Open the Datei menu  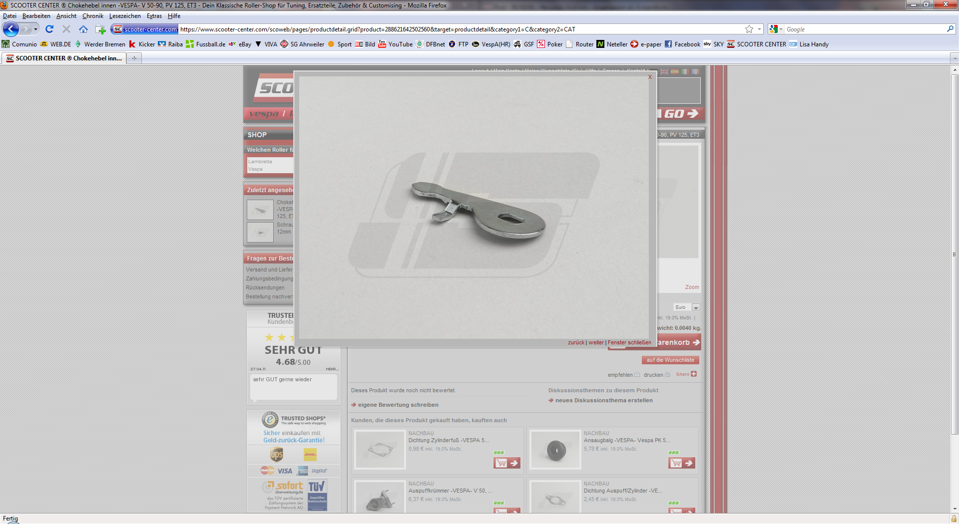[9, 16]
